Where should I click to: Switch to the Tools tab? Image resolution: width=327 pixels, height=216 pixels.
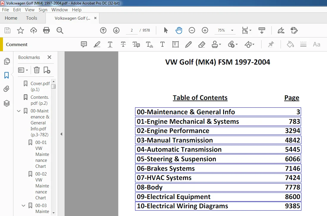point(32,18)
